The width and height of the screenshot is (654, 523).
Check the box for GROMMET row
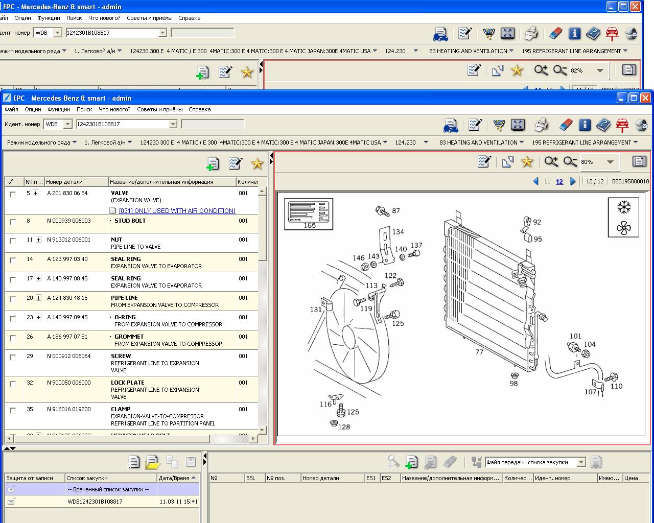(13, 338)
